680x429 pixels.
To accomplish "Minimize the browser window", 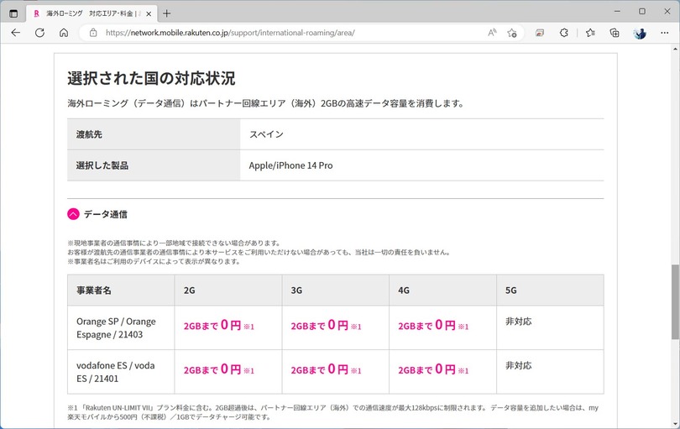I will tap(617, 12).
